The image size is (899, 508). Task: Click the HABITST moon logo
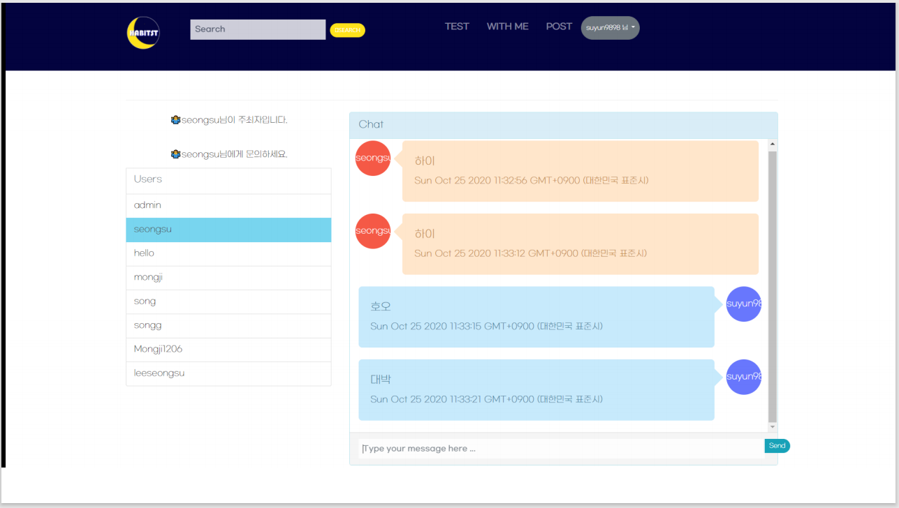coord(143,33)
